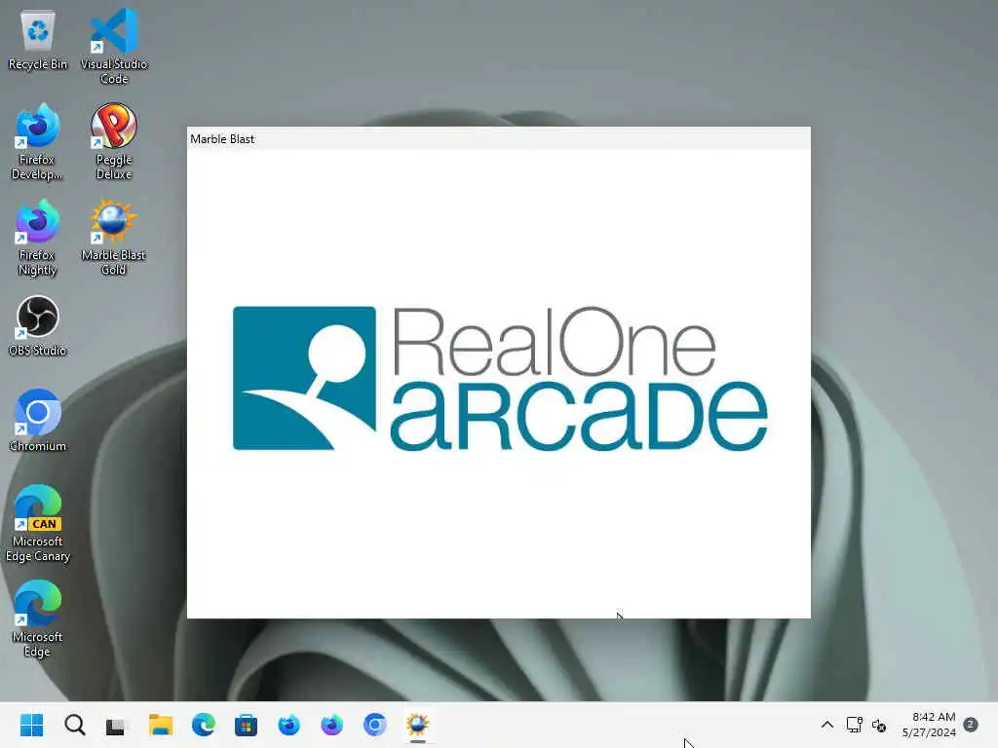Open the muted volume tray icon
Image resolution: width=998 pixels, height=748 pixels.
click(879, 725)
